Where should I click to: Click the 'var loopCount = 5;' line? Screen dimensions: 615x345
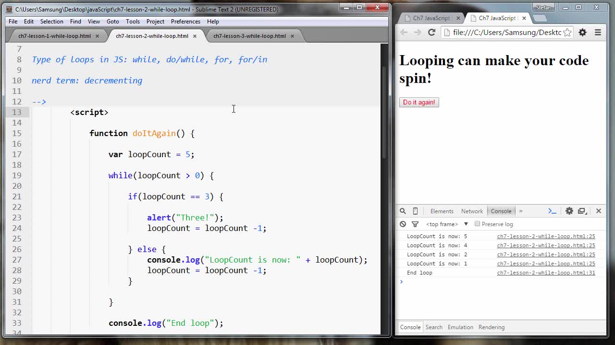(151, 154)
